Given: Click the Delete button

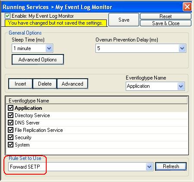Looking at the screenshot, I should point(45,84).
